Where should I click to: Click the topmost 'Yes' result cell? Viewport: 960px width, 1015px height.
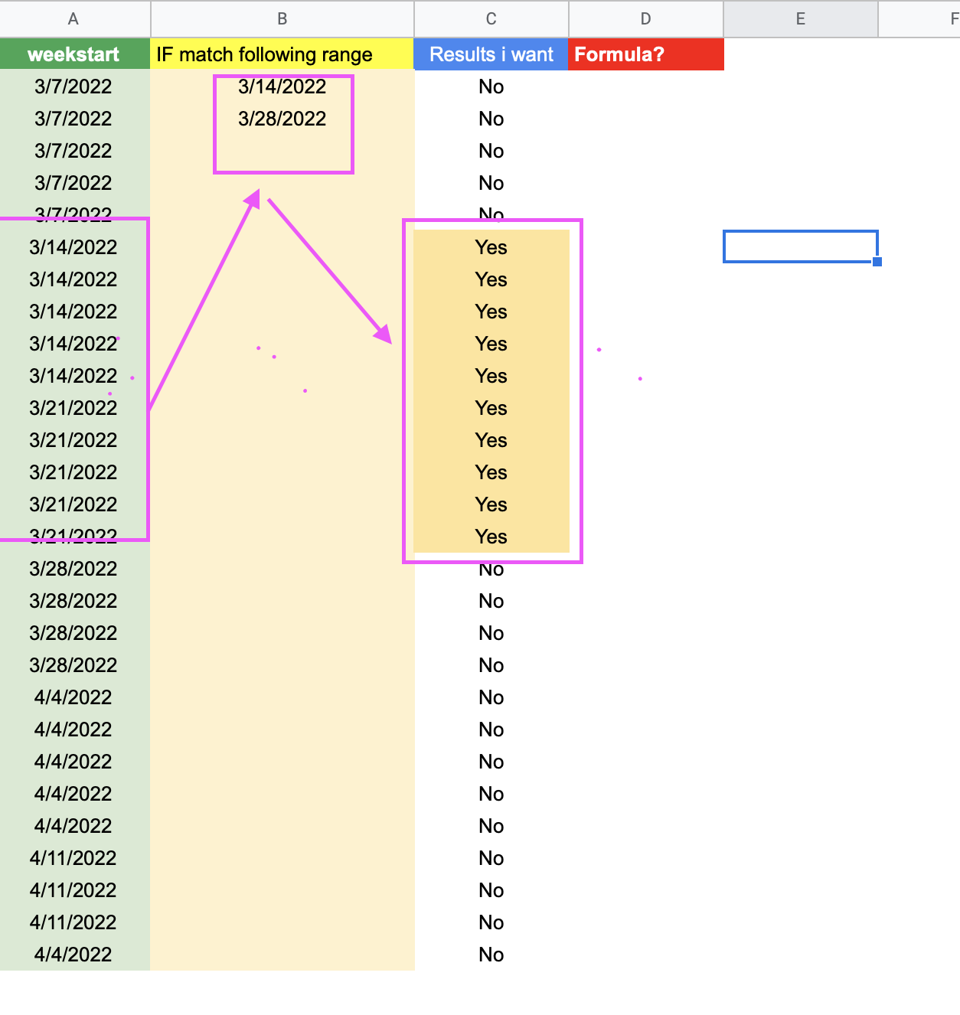(x=491, y=247)
